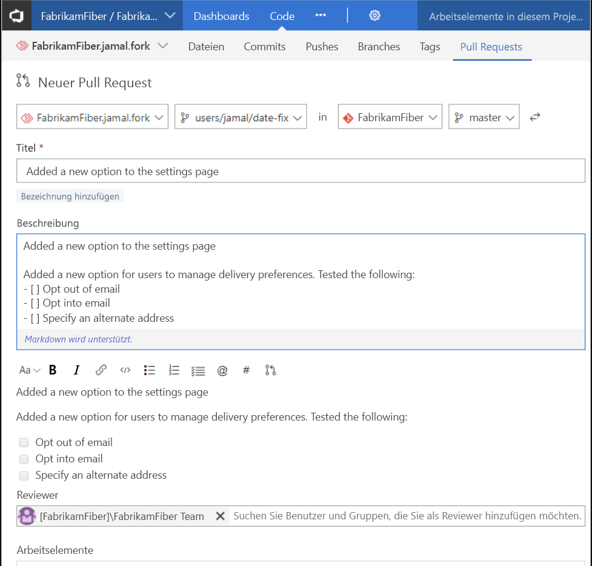Open the master target branch dropdown
The image size is (592, 566).
[484, 117]
